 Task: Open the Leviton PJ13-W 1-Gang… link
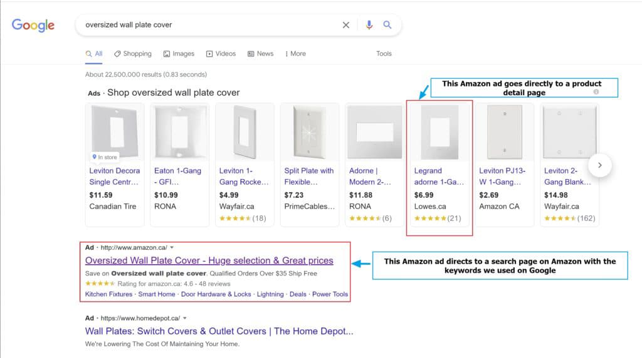[502, 176]
